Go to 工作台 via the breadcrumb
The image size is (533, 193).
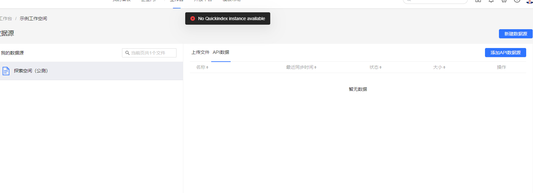[x=6, y=18]
